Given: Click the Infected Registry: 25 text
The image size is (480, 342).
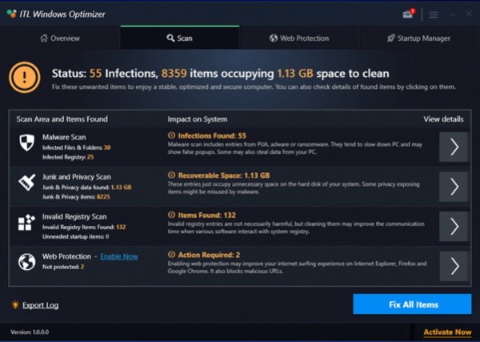Looking at the screenshot, I should click(68, 157).
